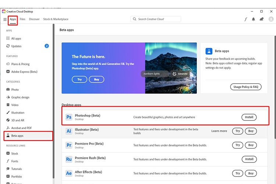Buy After Effects (Beta)
Image resolution: width=276 pixels, height=184 pixels.
click(251, 173)
